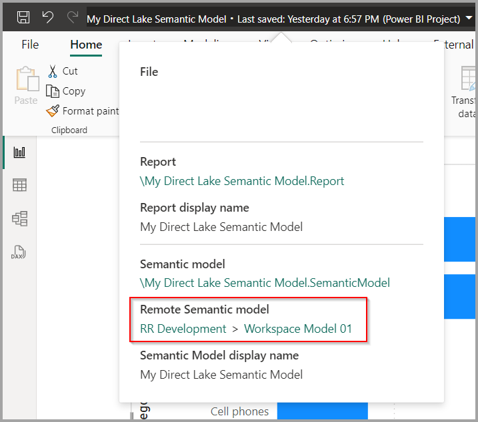478x422 pixels.
Task: Click the Paste clipboard icon
Action: (27, 79)
